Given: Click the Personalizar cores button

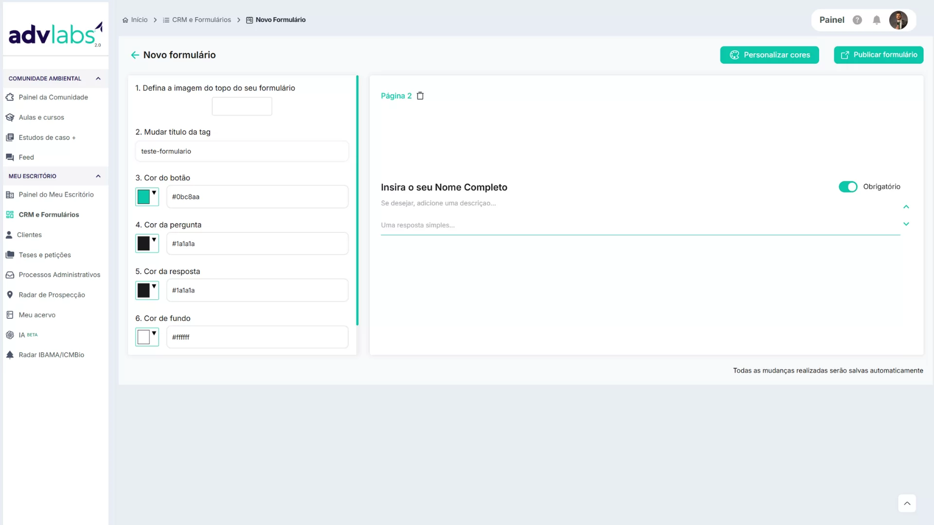Looking at the screenshot, I should click(x=769, y=55).
